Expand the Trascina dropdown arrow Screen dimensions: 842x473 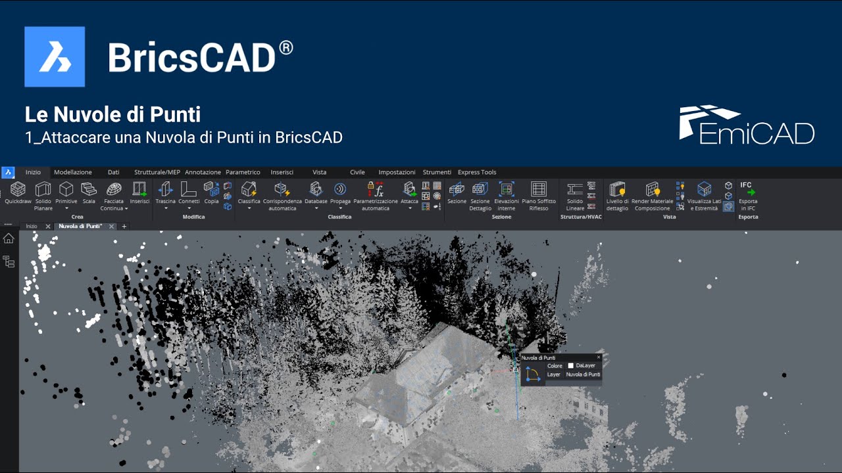166,209
